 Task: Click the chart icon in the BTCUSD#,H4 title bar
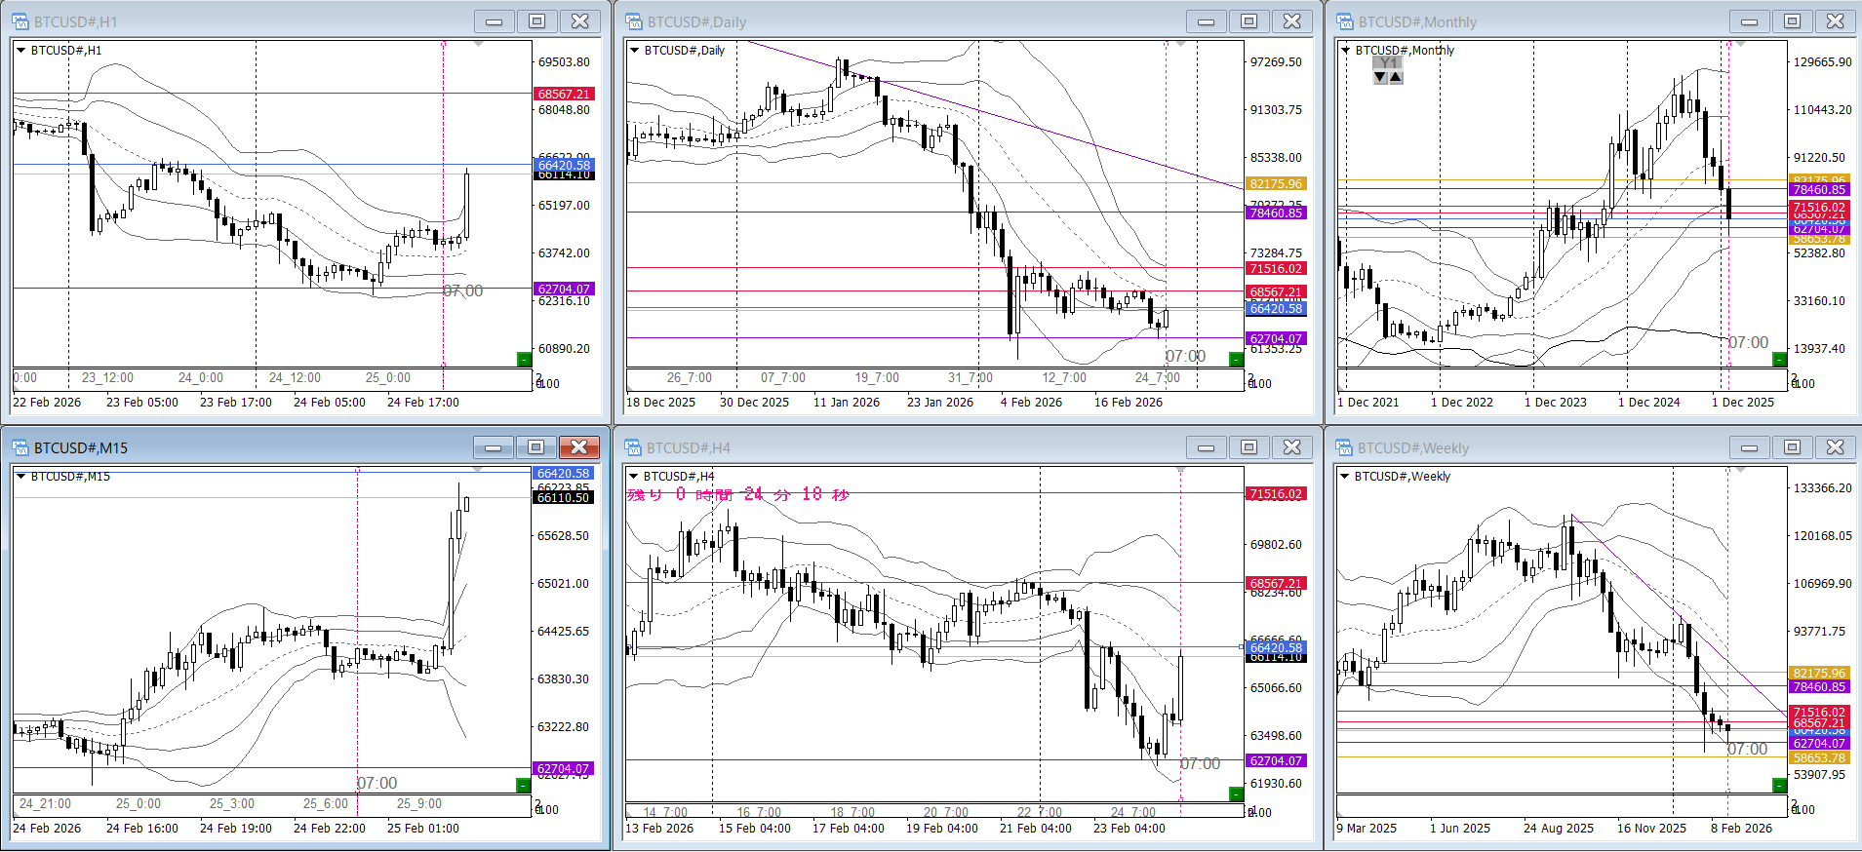pyautogui.click(x=634, y=447)
